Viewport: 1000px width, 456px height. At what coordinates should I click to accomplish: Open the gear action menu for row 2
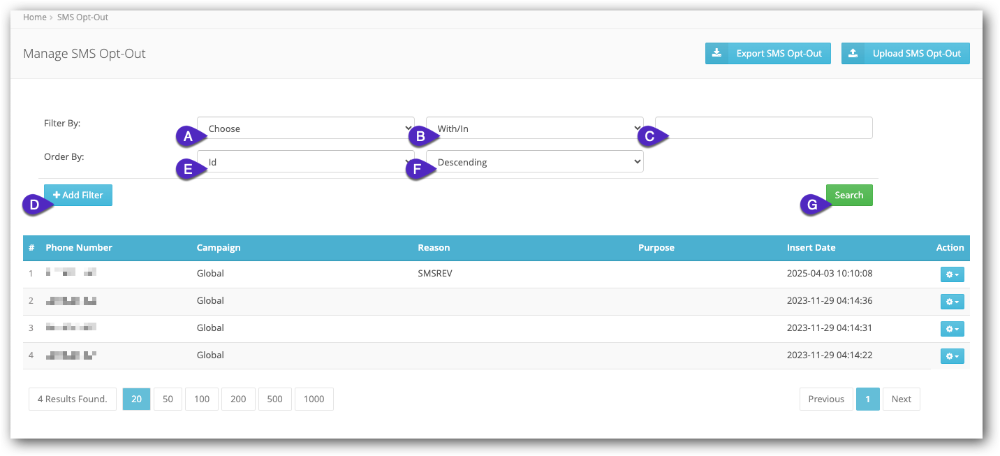pos(952,302)
